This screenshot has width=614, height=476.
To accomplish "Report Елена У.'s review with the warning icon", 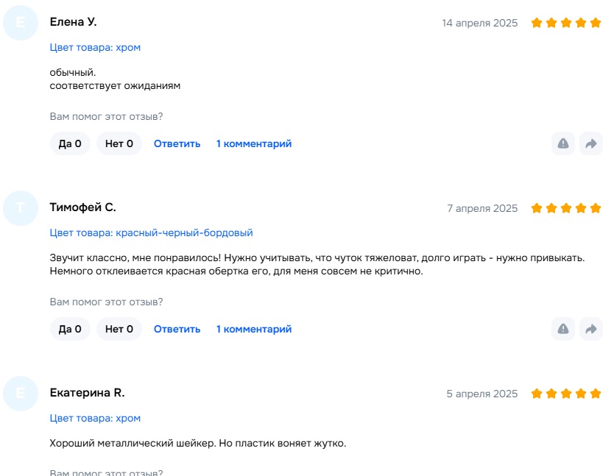I will tap(563, 143).
